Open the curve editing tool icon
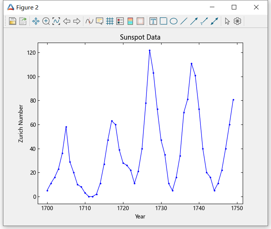Screen dimensions: 271x229 point(89,21)
